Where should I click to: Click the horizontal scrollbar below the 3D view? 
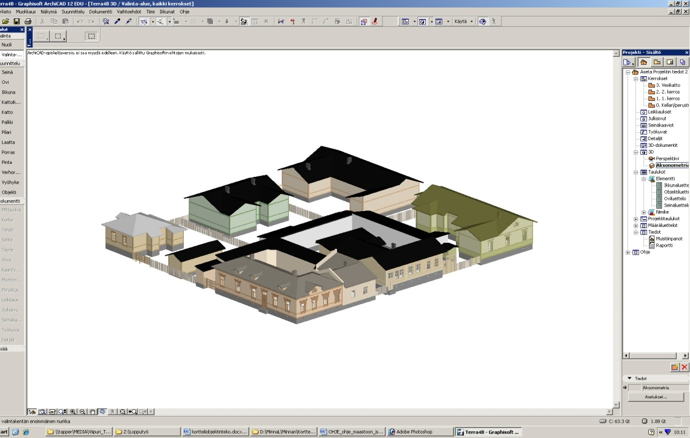(x=381, y=412)
